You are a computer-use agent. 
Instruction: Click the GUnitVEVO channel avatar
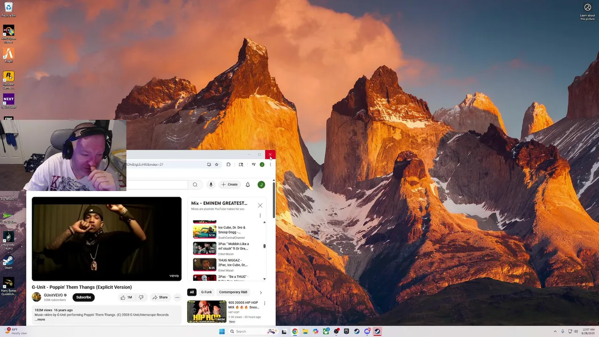pos(37,297)
